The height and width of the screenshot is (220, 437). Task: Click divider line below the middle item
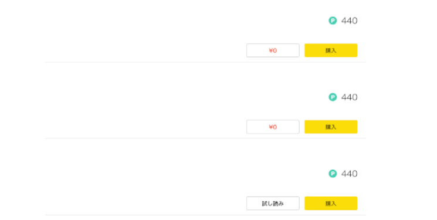tap(205, 138)
